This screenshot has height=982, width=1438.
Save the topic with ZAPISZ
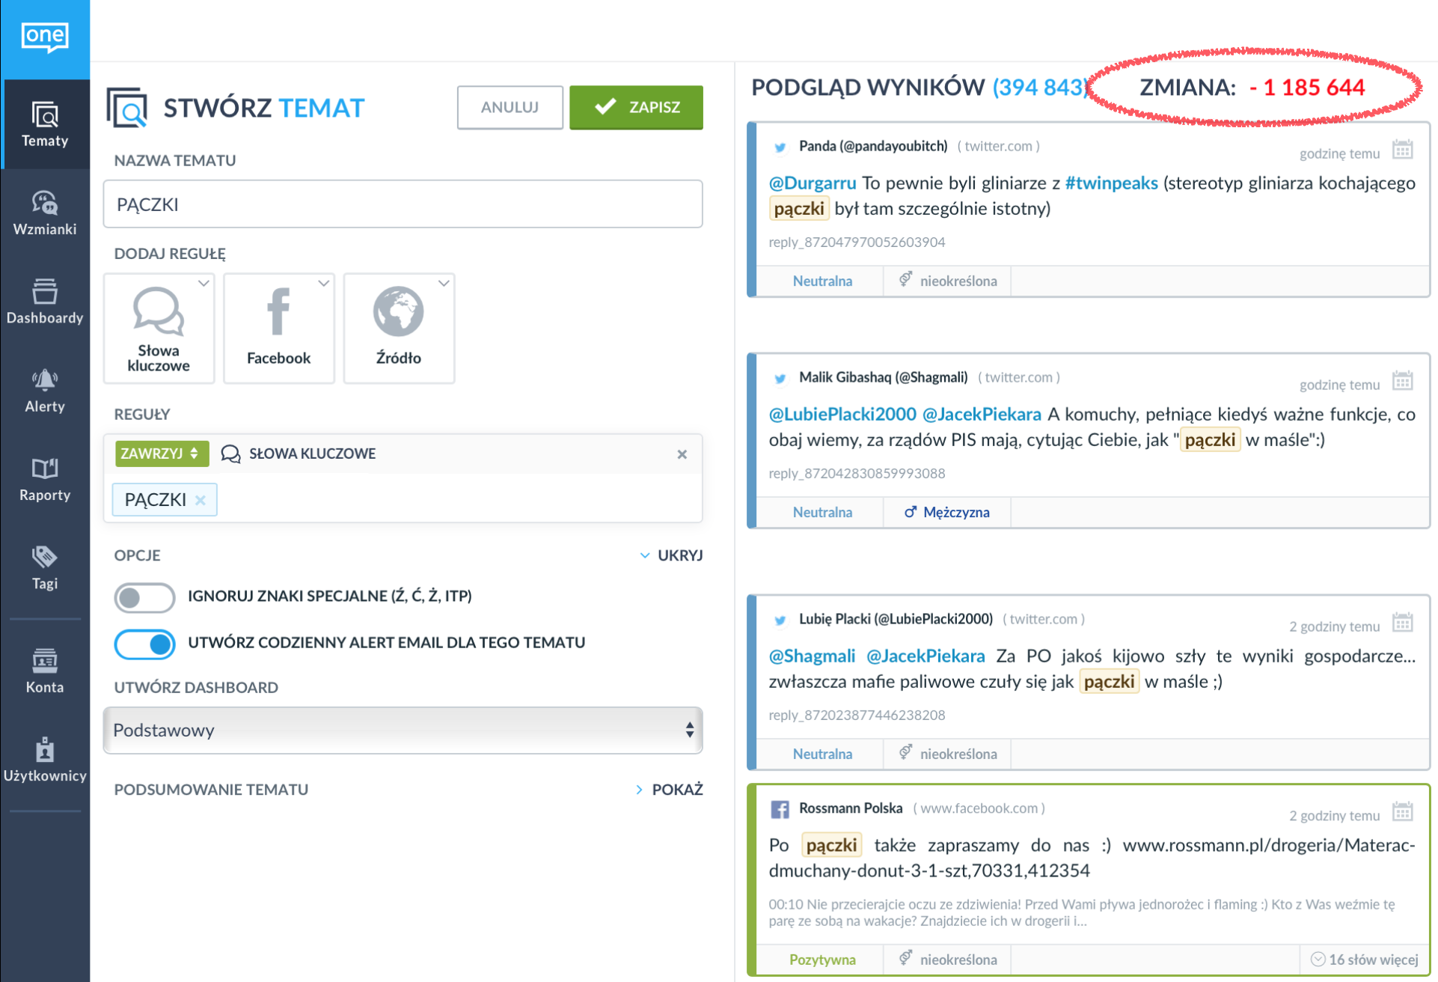click(636, 107)
